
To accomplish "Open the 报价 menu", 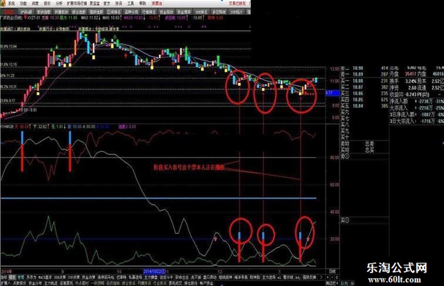I will click(47, 4).
